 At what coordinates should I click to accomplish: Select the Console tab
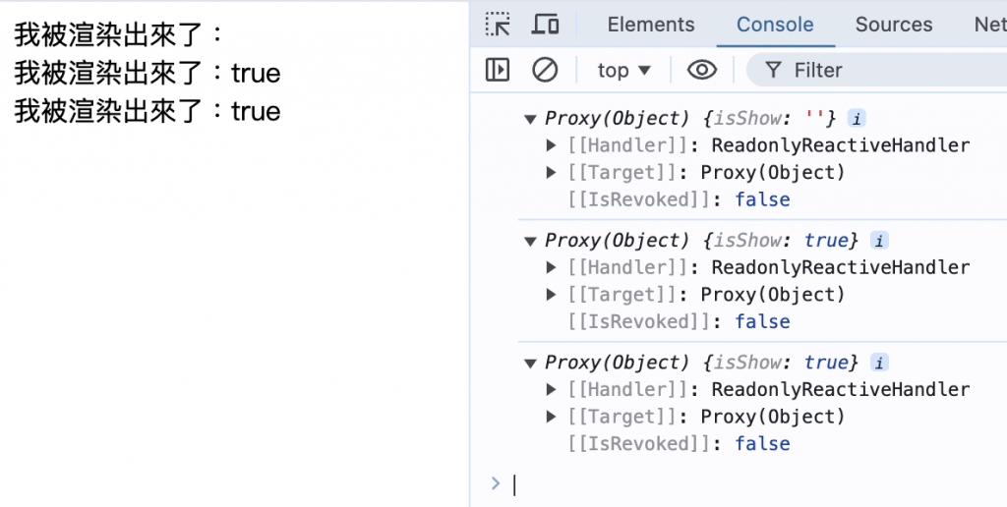775,25
